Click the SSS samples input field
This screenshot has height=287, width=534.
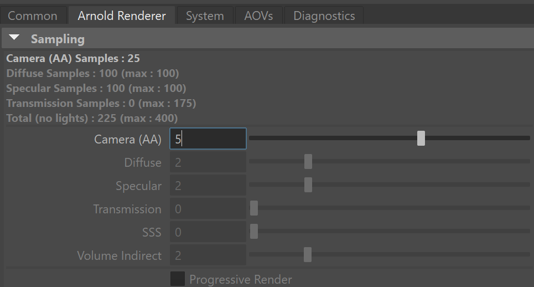(x=208, y=232)
